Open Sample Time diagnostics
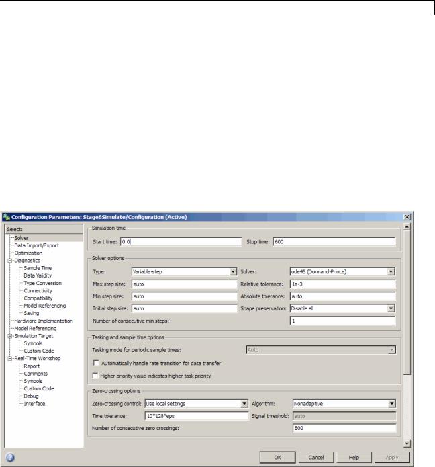Image resolution: width=435 pixels, height=467 pixels. tap(38, 268)
